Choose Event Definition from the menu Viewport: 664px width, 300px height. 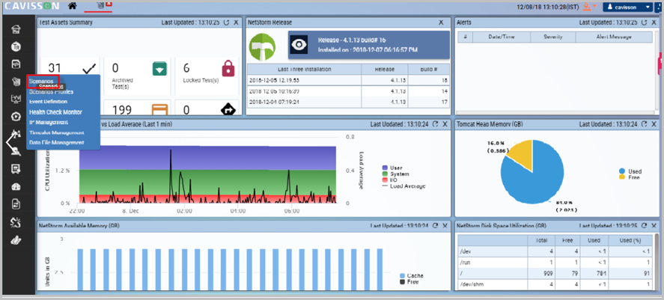click(48, 102)
